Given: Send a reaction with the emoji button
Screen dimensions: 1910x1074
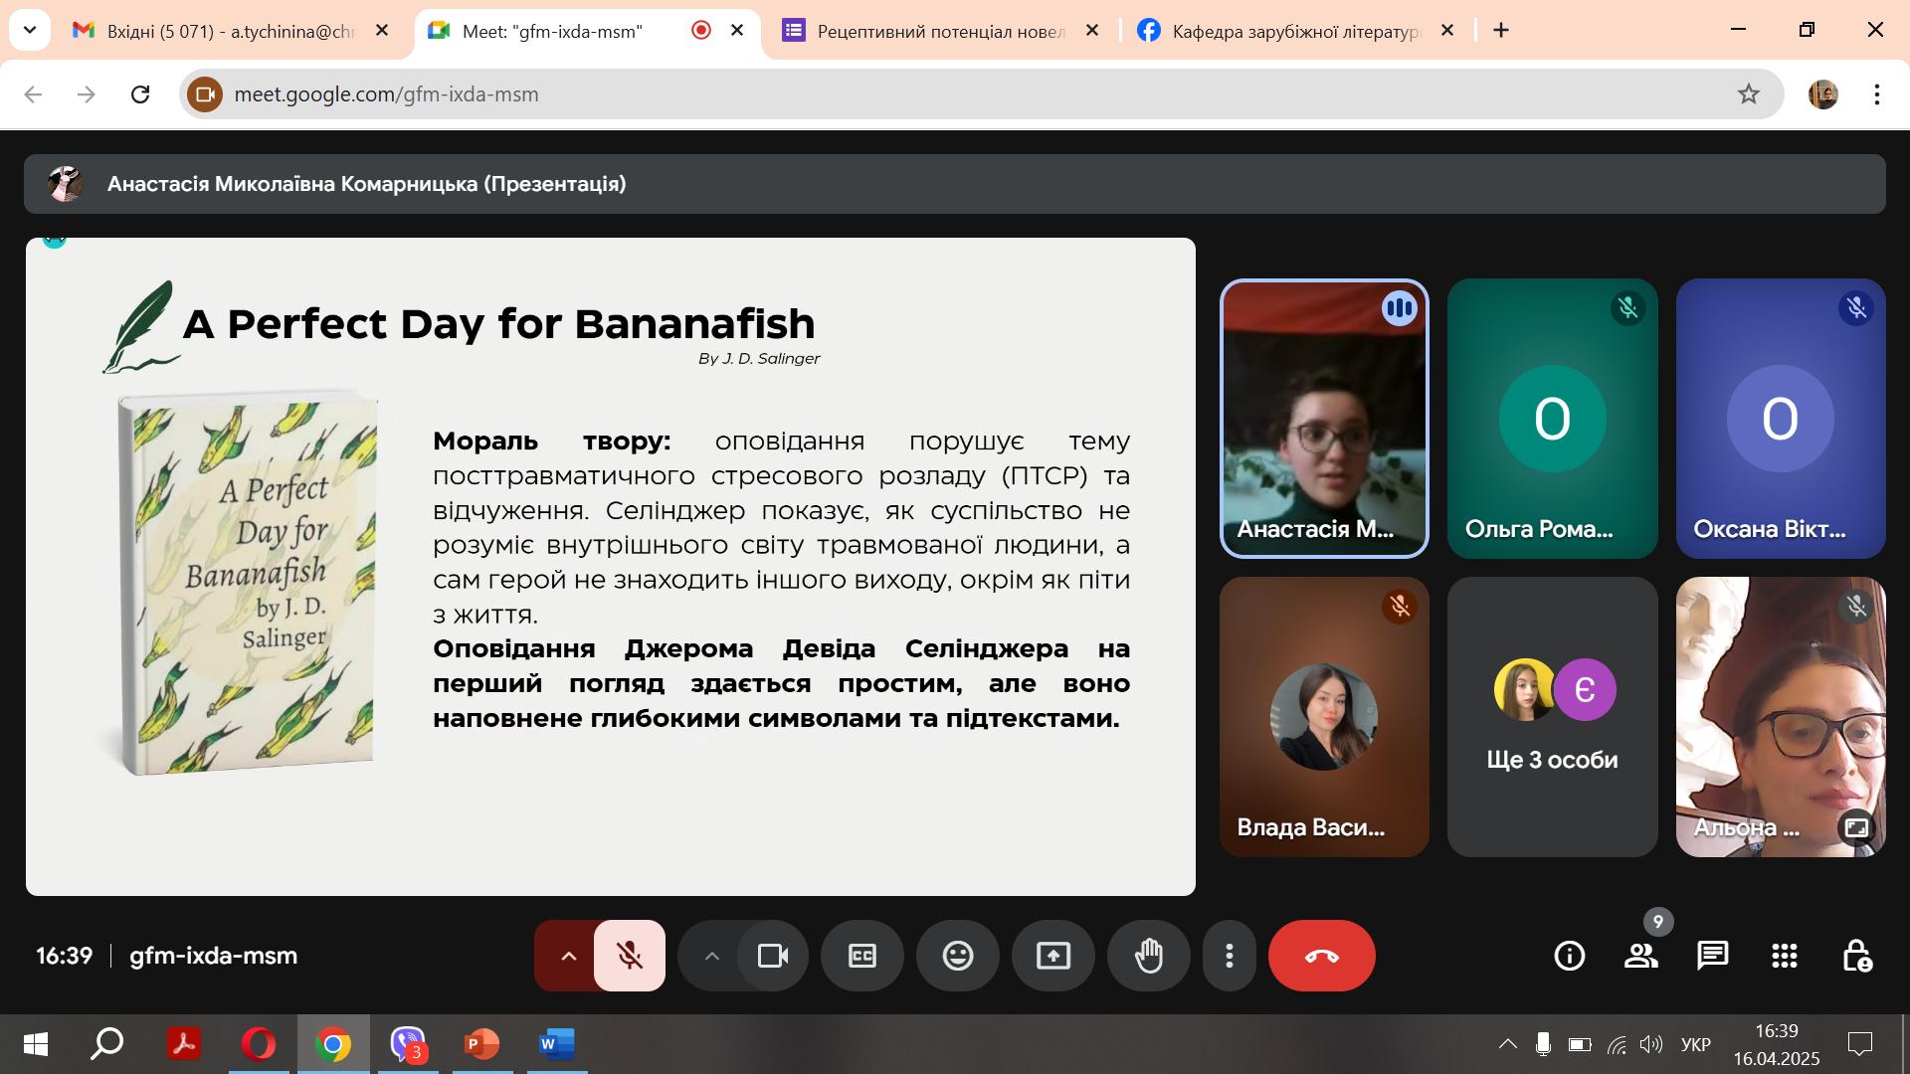Looking at the screenshot, I should 958,956.
